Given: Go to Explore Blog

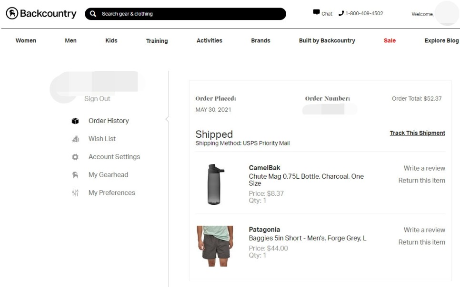Looking at the screenshot, I should point(441,40).
